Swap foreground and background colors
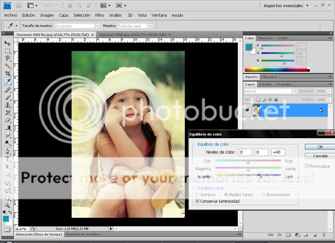Viewport: 335px width, 243px height. point(10,212)
